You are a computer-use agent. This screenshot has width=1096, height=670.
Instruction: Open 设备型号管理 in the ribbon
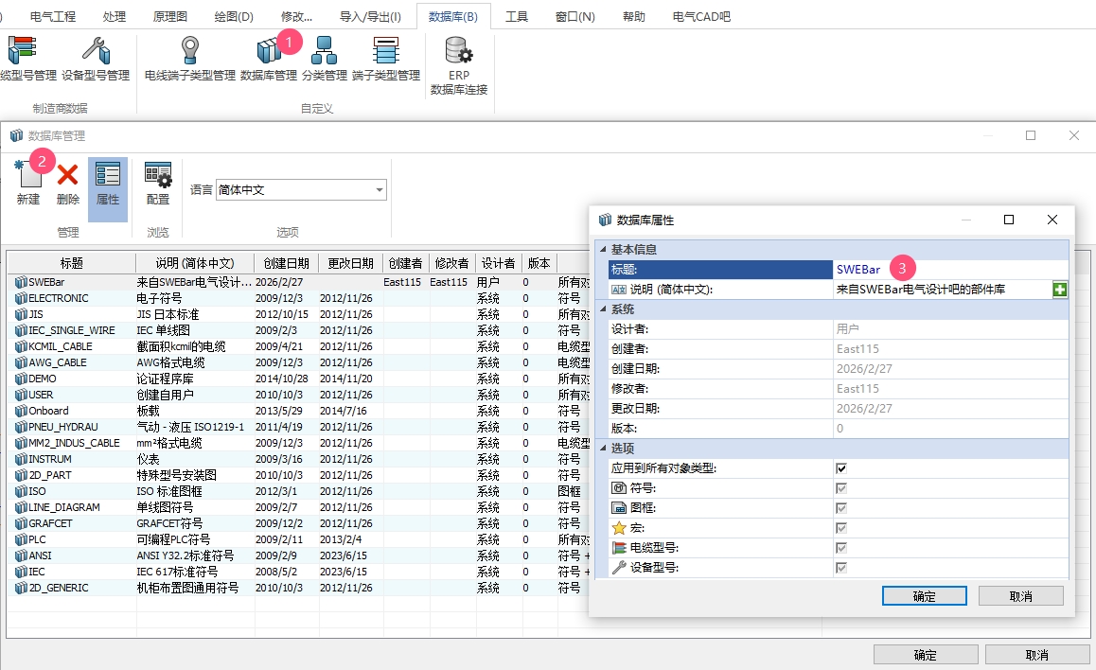96,58
